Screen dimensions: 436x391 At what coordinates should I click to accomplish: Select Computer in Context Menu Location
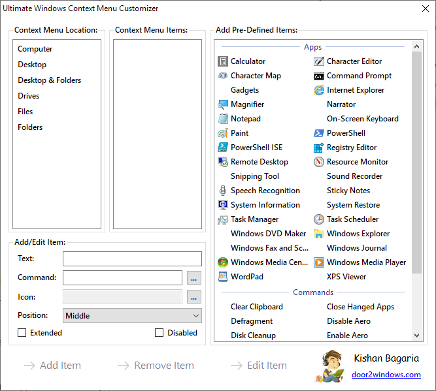(35, 49)
